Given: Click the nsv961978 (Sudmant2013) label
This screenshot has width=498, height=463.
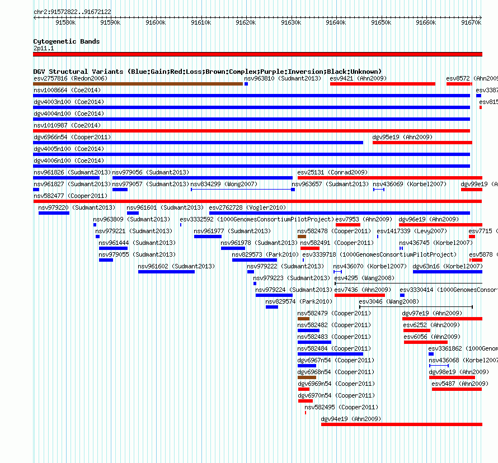Looking at the screenshot, I should point(259,243).
